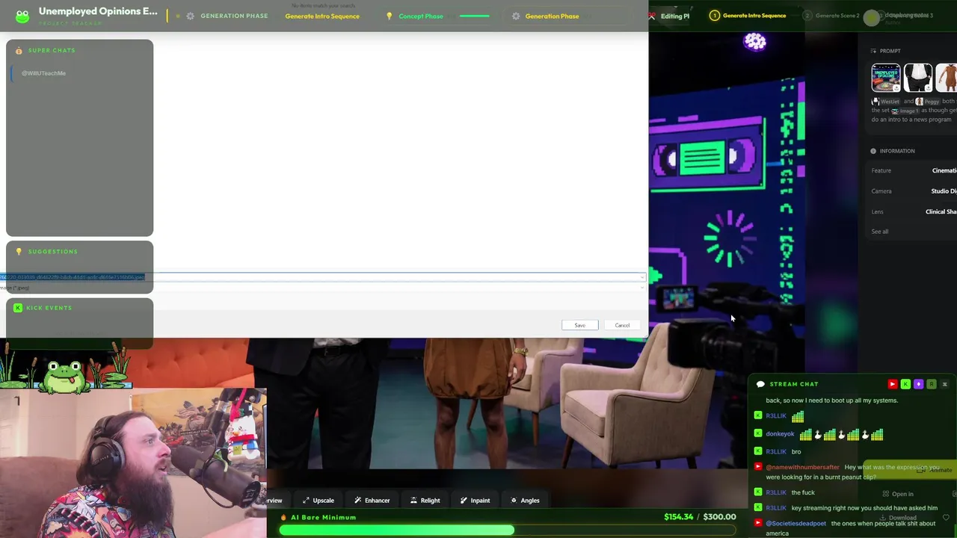Click the WestJet tag in prompt
Screen dimensions: 957x538
(886, 102)
